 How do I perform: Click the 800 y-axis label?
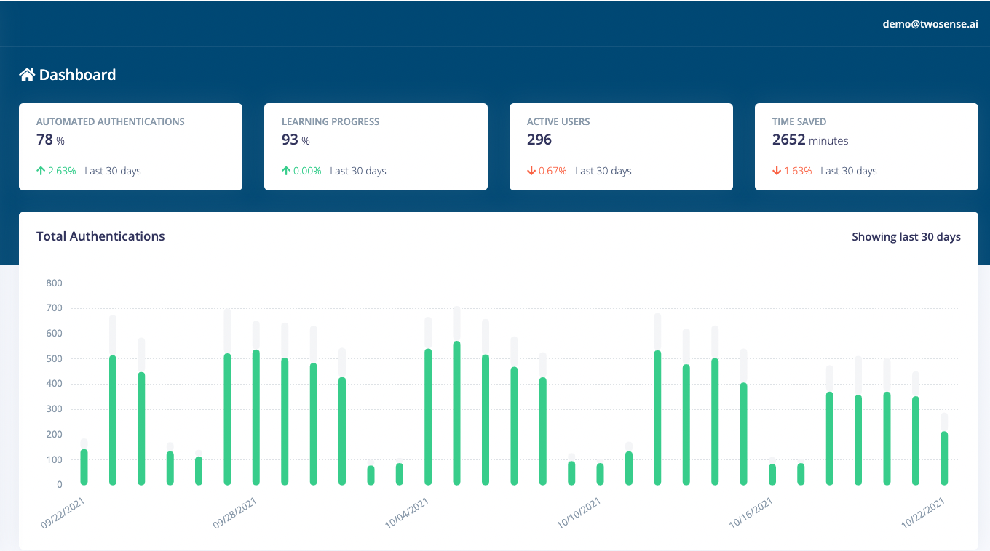coord(54,283)
